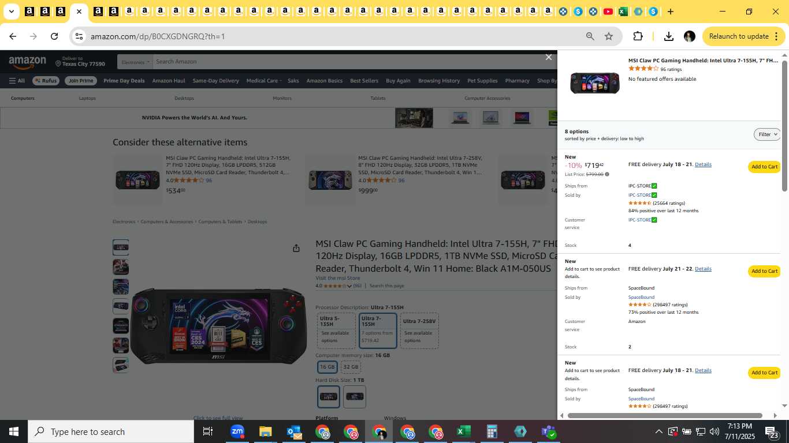Open the Computers & Tablets breadcrumb
Viewport: 789px width, 443px height.
point(220,221)
